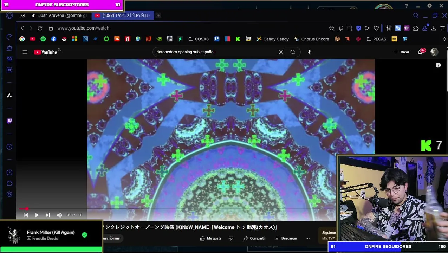The width and height of the screenshot is (448, 253).
Task: Open Facebook bookmark
Action: click(x=54, y=39)
